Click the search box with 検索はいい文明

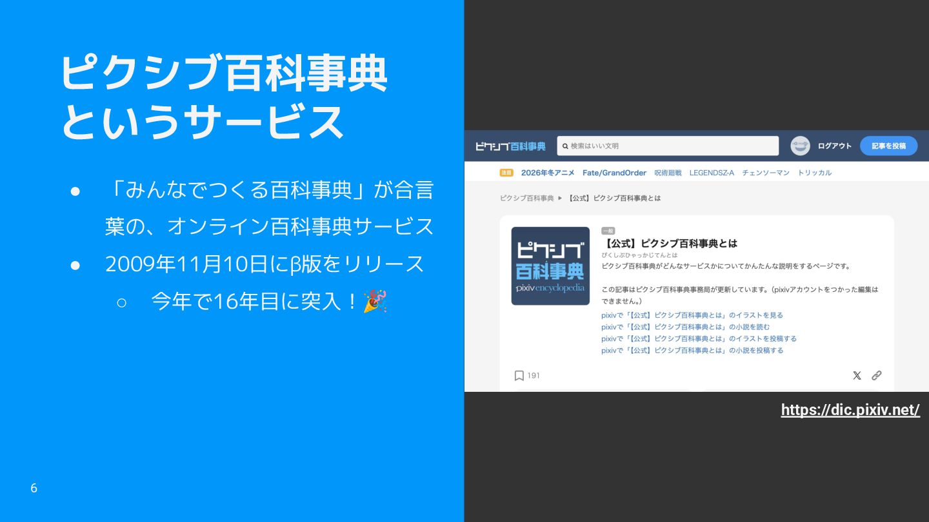click(x=668, y=146)
